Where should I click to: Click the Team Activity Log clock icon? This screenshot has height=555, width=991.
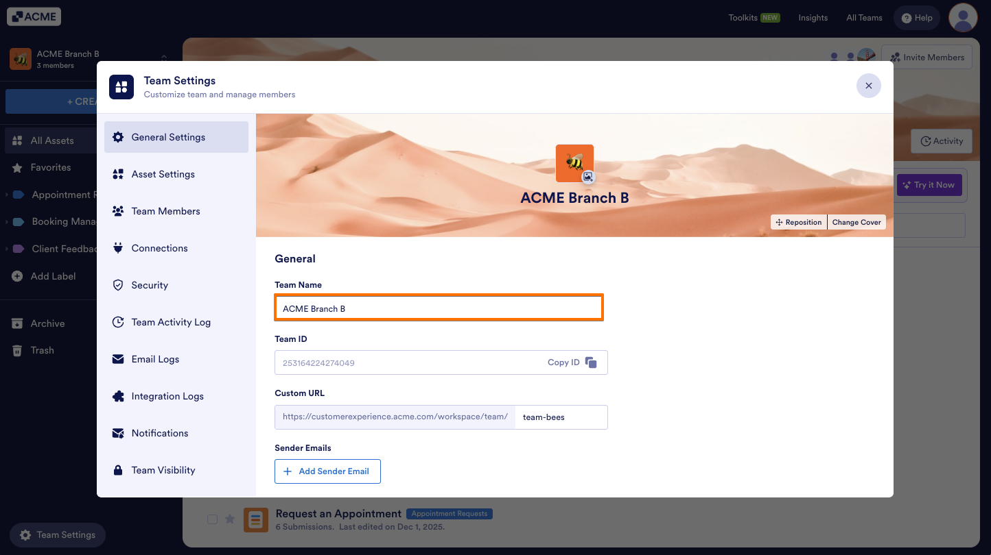118,322
